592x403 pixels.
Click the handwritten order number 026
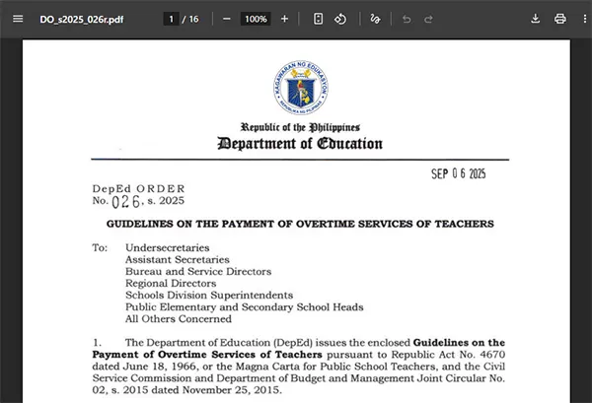click(127, 202)
